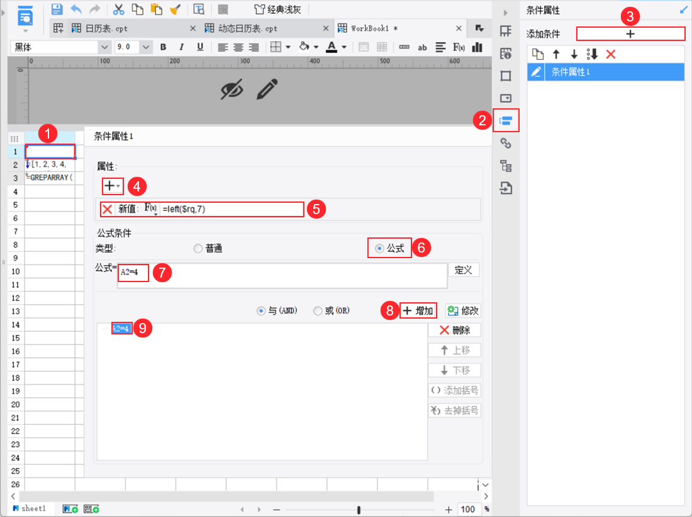The image size is (692, 517).
Task: Click the 定义 button
Action: [x=464, y=270]
